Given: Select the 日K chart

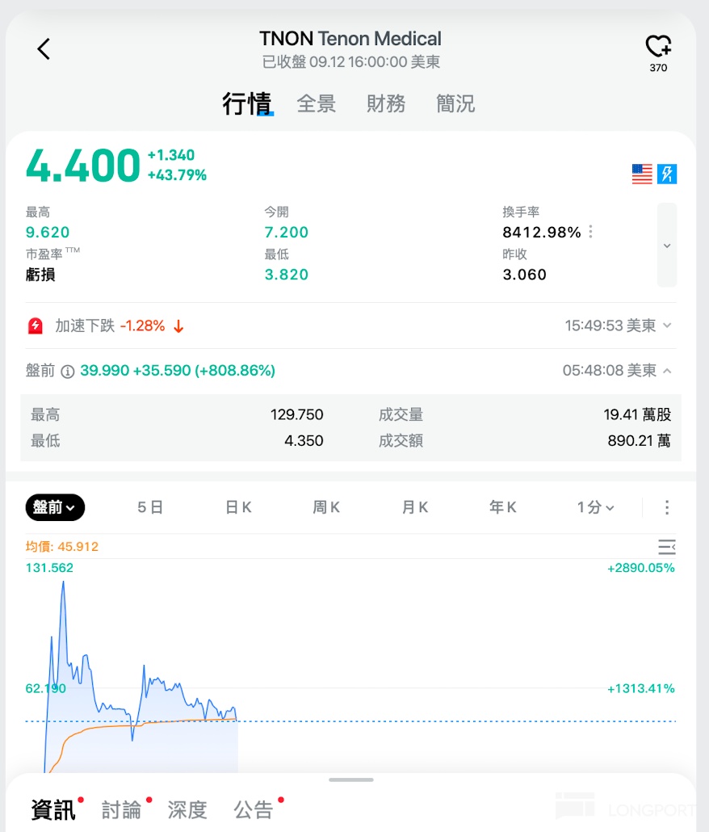Looking at the screenshot, I should click(x=238, y=507).
